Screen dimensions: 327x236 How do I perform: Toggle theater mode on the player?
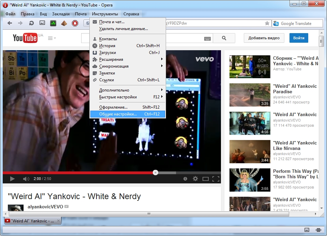pyautogui.click(x=205, y=179)
